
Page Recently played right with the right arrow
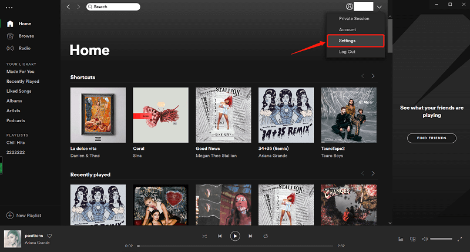point(373,173)
